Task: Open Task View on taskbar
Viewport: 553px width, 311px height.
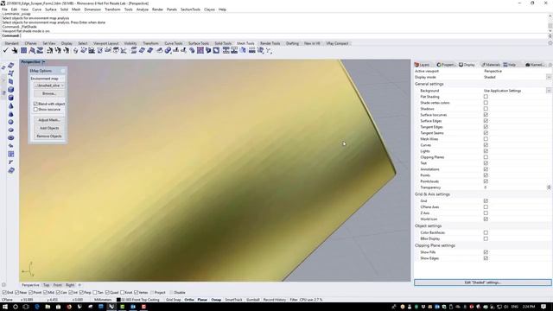Action: coord(26,307)
